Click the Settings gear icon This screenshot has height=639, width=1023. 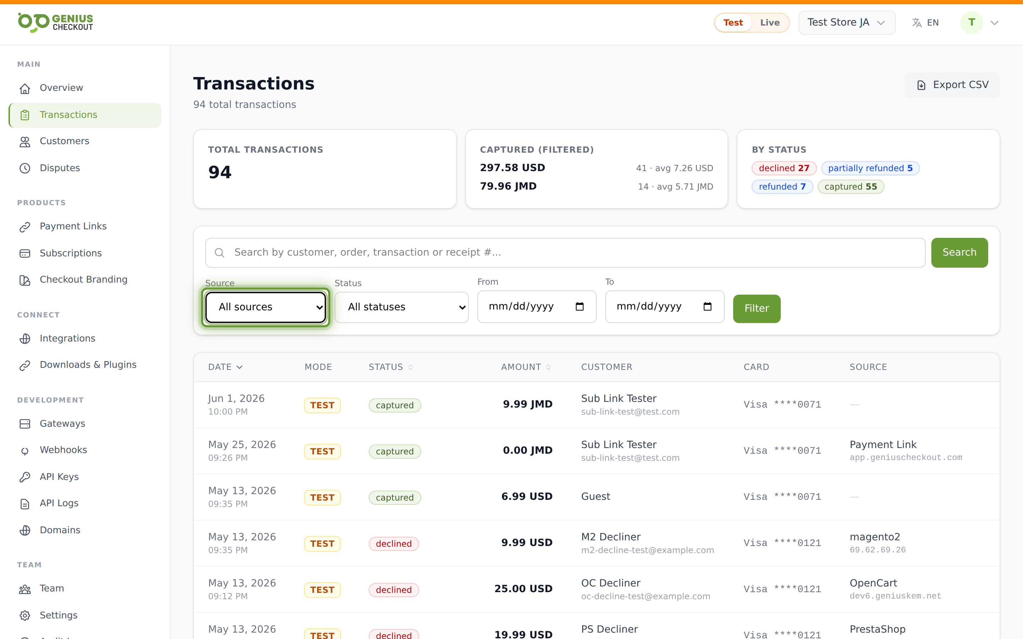[x=25, y=616]
